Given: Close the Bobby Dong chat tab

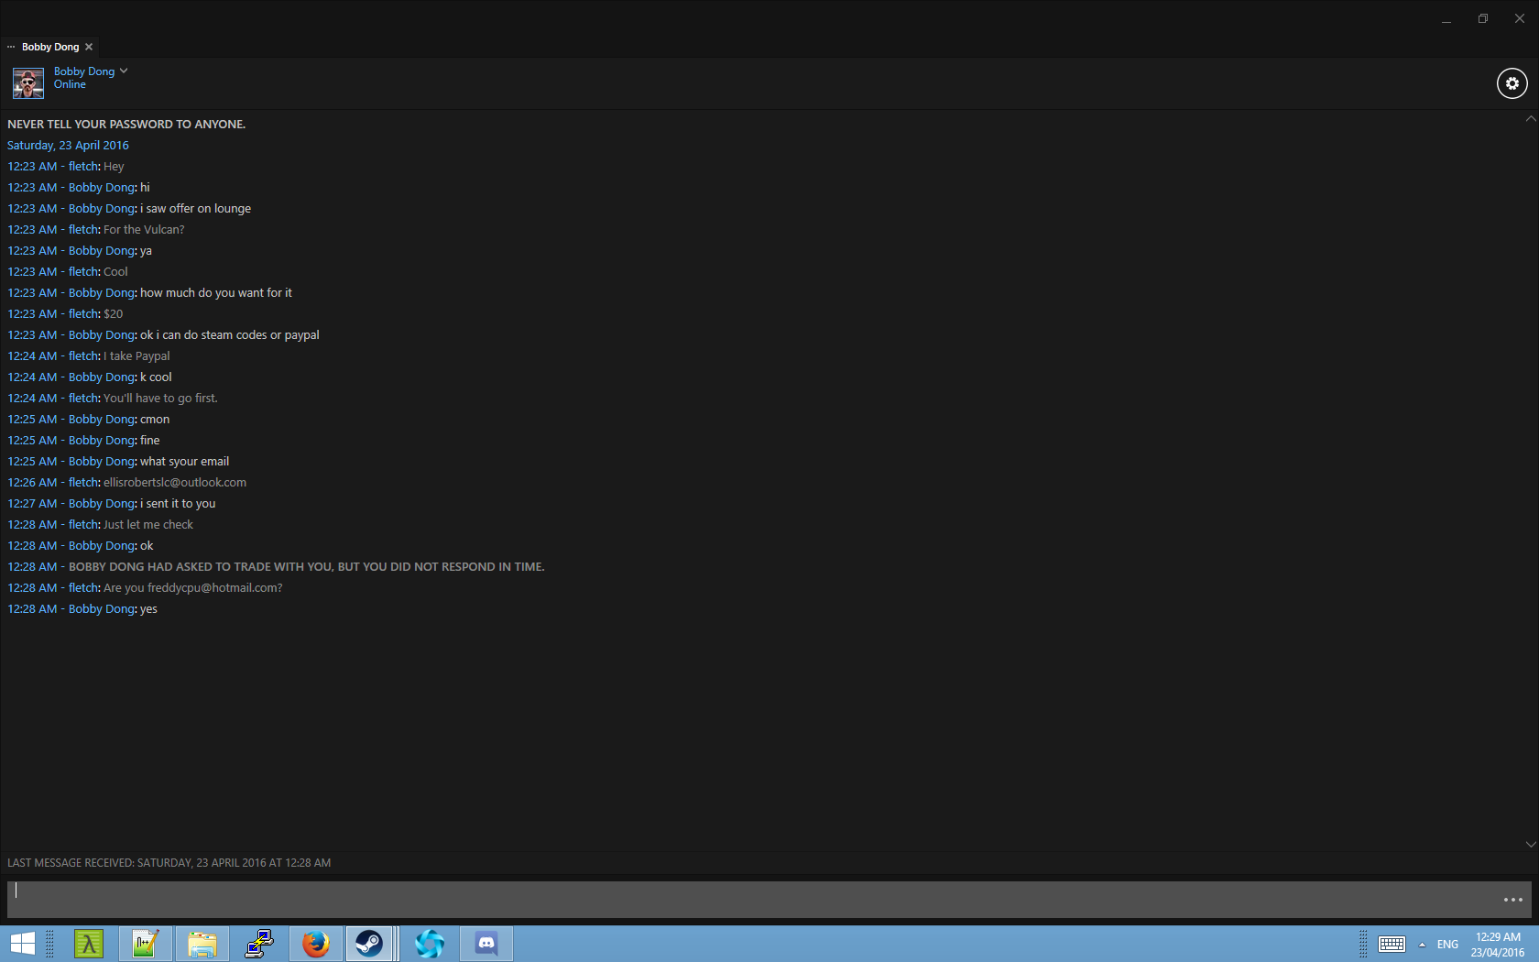Looking at the screenshot, I should [x=89, y=47].
